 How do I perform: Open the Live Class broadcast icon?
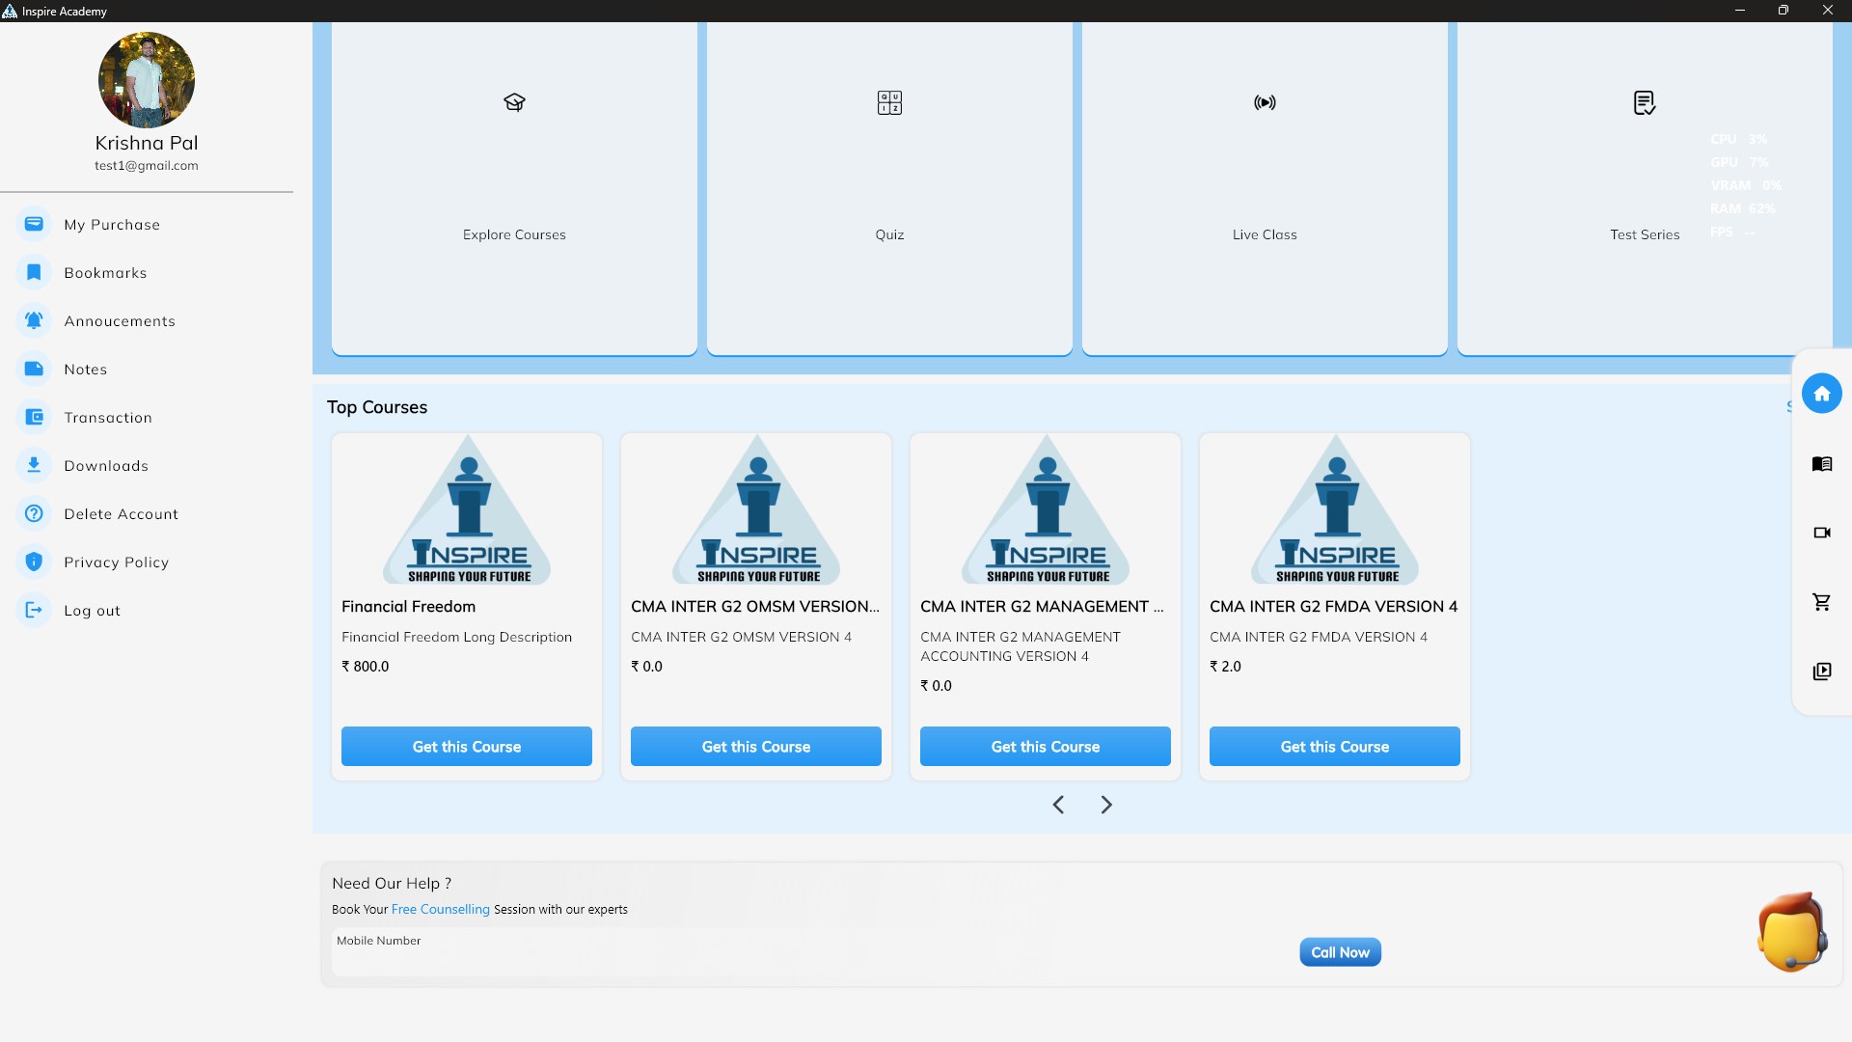pos(1265,102)
